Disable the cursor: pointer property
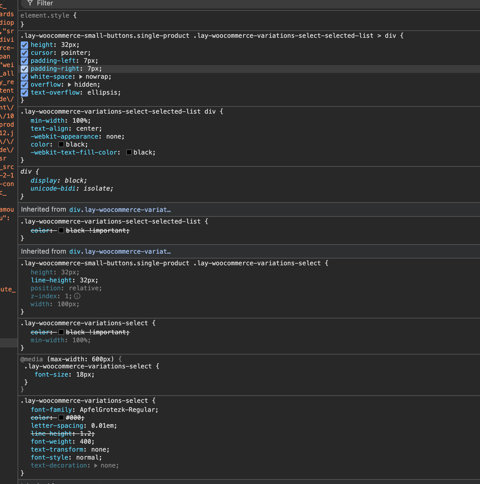 click(24, 53)
